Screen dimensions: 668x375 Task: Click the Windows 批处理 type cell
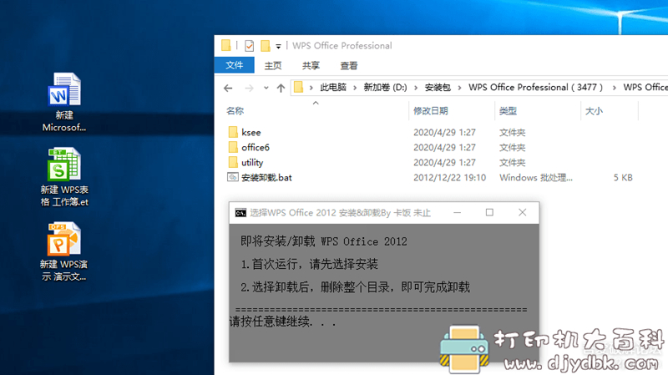tap(536, 178)
